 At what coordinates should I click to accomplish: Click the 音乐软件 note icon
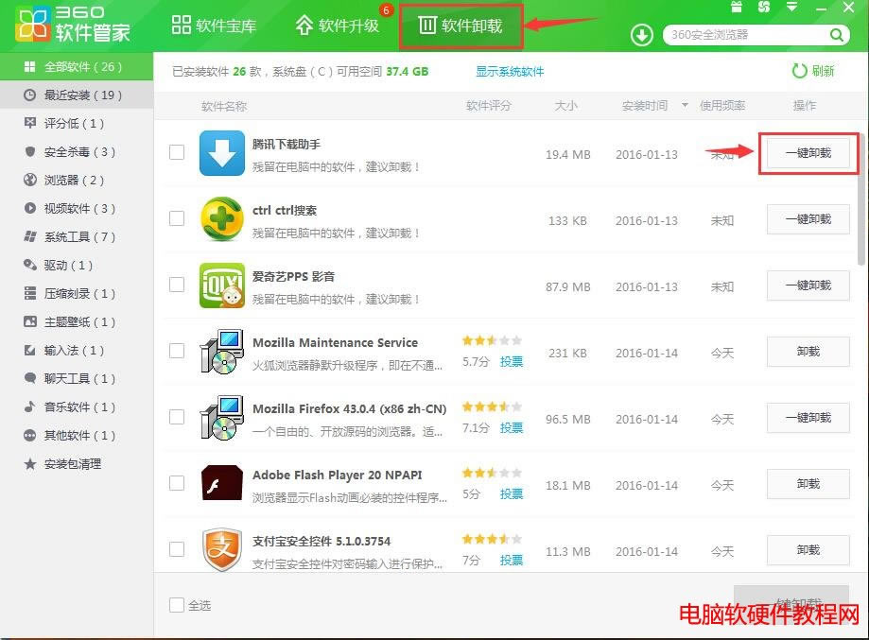pyautogui.click(x=30, y=406)
